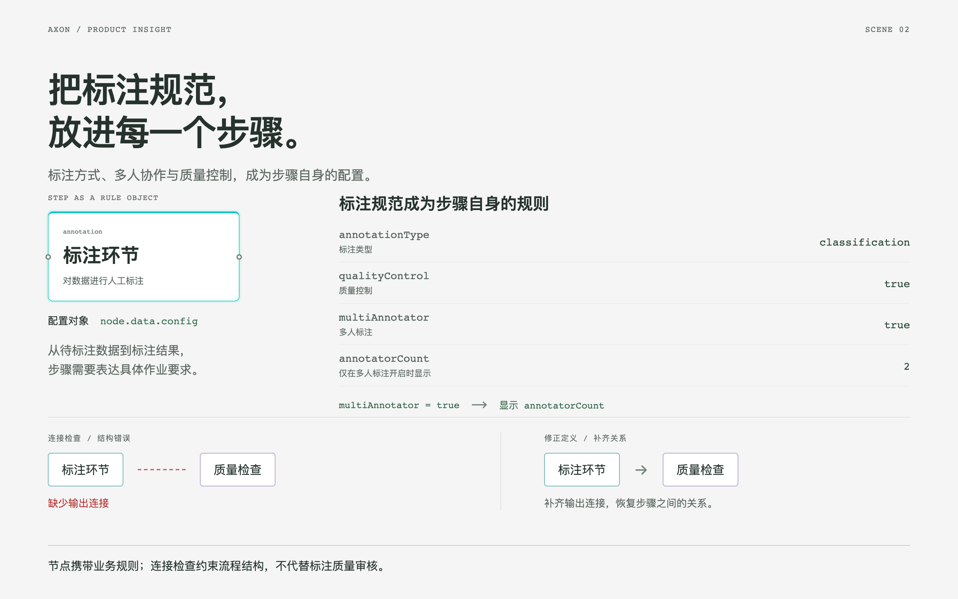Click the arrow icon between 标注环节 and 质量检查
The image size is (958, 599).
click(641, 470)
